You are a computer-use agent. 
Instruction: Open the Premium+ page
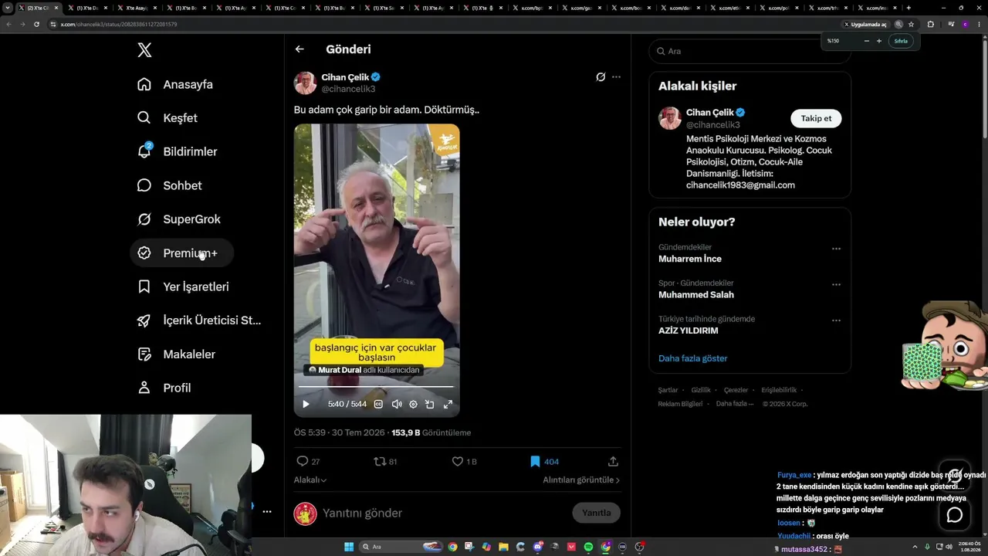[x=181, y=253]
